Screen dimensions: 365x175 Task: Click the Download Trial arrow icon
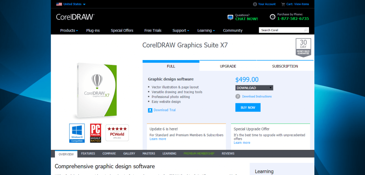pos(150,110)
